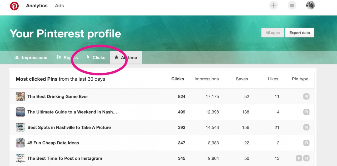337x166 pixels.
Task: Click the 17,175 impressions value
Action: coord(212,96)
